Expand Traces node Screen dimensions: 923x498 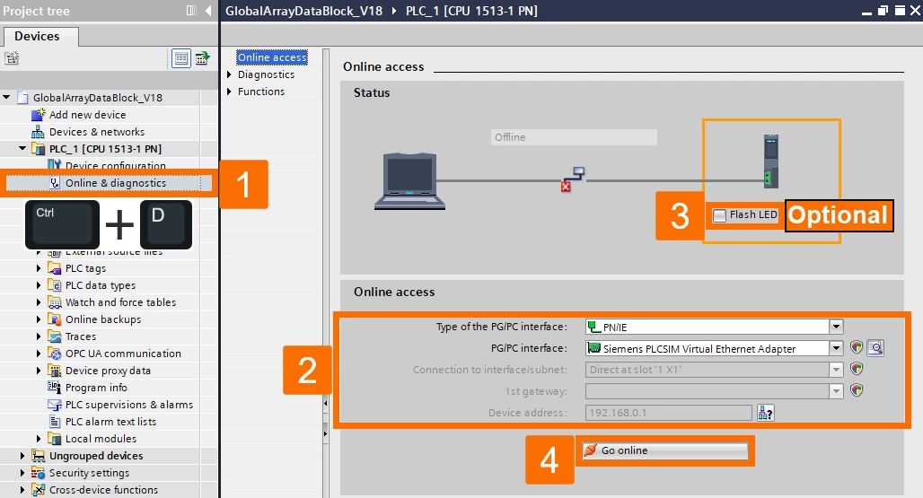(39, 336)
